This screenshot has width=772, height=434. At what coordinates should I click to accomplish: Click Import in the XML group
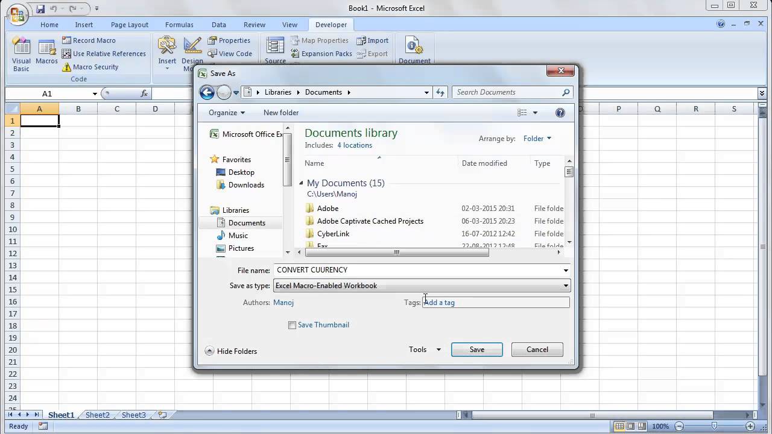click(372, 40)
